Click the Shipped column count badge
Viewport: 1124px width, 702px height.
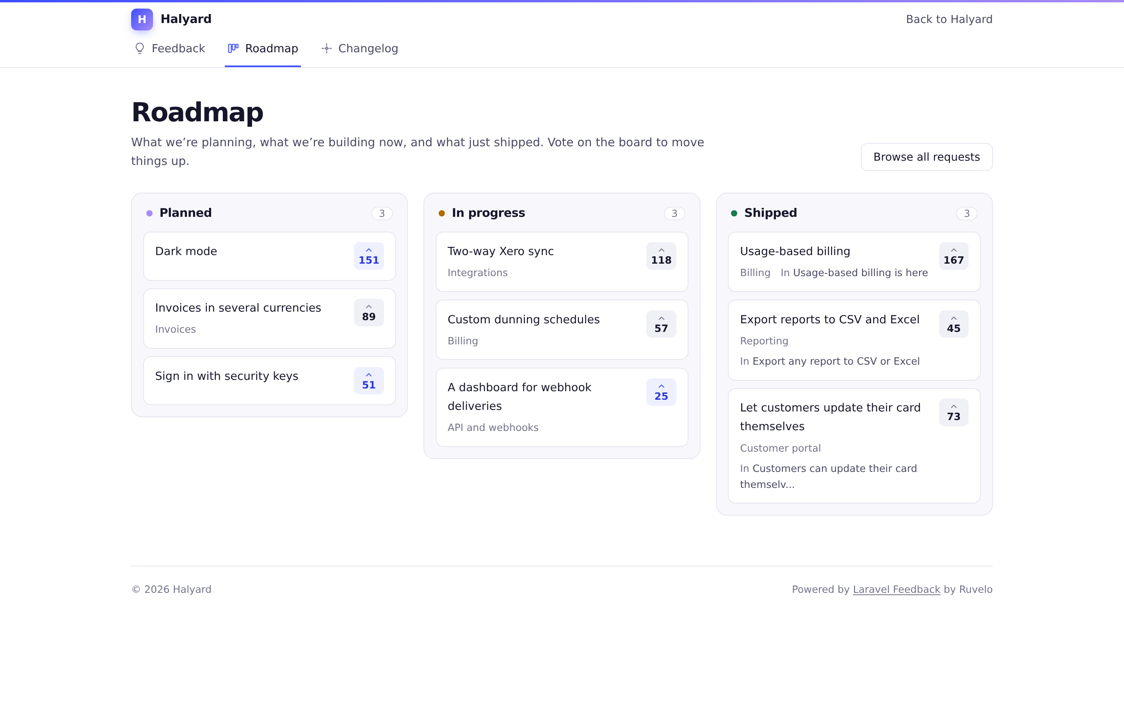pyautogui.click(x=967, y=214)
